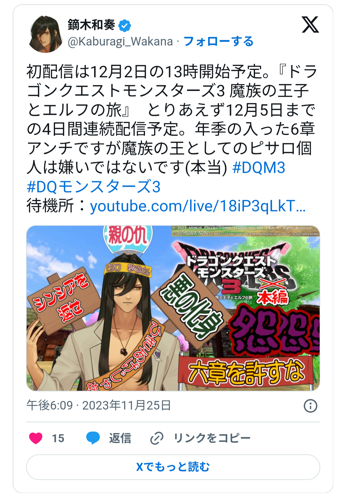Click リンクをコピー text
This screenshot has width=346, height=502.
tap(212, 438)
